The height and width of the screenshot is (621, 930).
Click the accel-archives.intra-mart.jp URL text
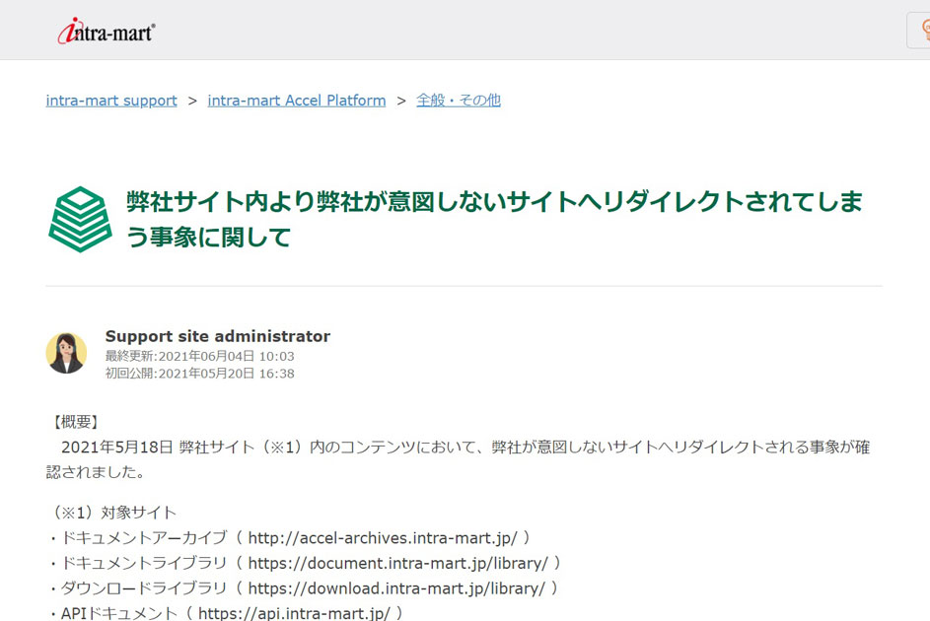[383, 538]
